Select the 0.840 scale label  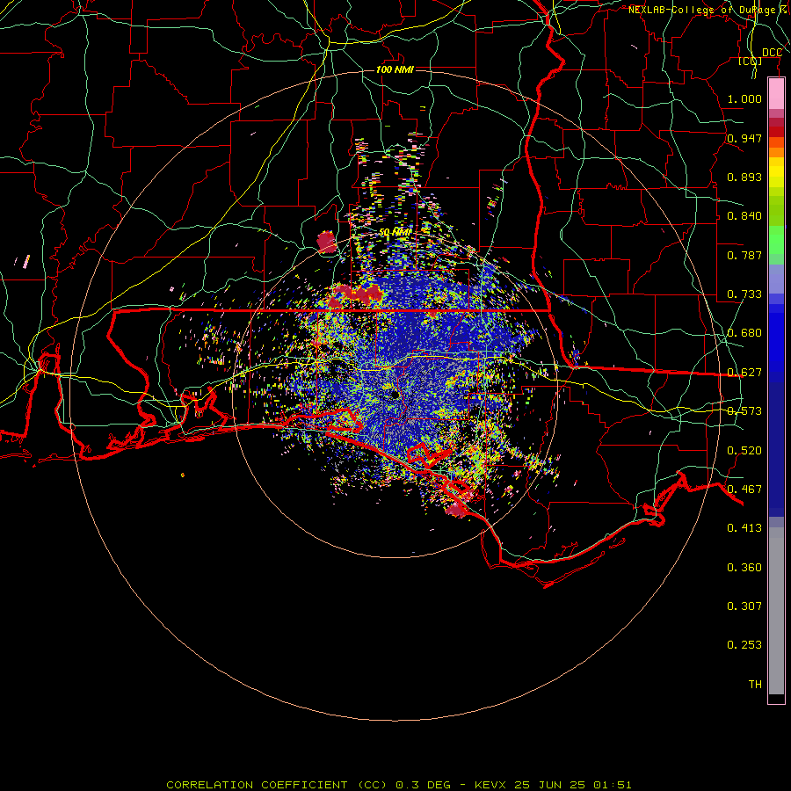(x=744, y=216)
